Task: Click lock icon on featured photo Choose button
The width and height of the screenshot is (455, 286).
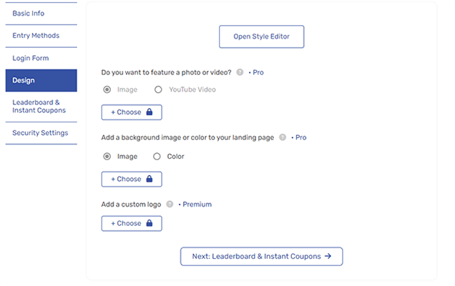Action: (x=150, y=112)
